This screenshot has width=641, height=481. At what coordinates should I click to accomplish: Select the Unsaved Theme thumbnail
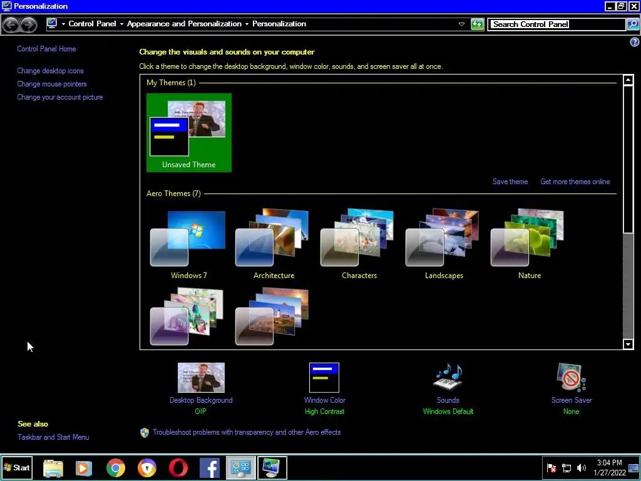[x=189, y=133]
